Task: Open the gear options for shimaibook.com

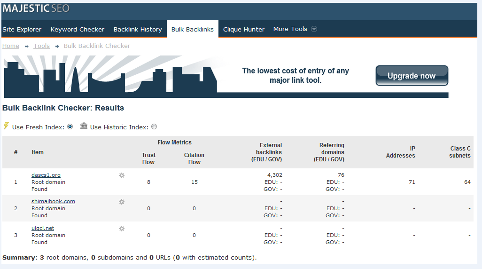Action: (x=122, y=202)
